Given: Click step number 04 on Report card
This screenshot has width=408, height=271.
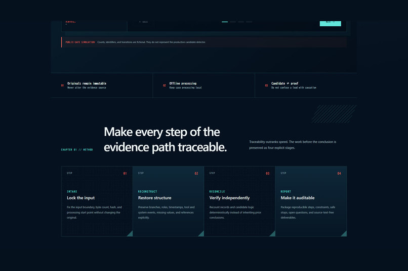Looking at the screenshot, I should [339, 173].
